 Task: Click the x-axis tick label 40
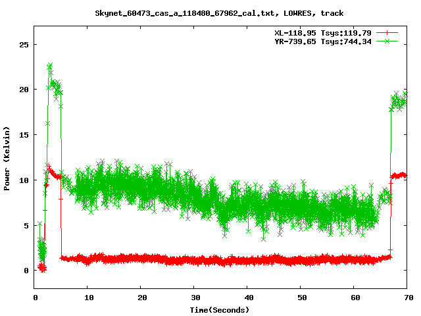tap(249, 298)
